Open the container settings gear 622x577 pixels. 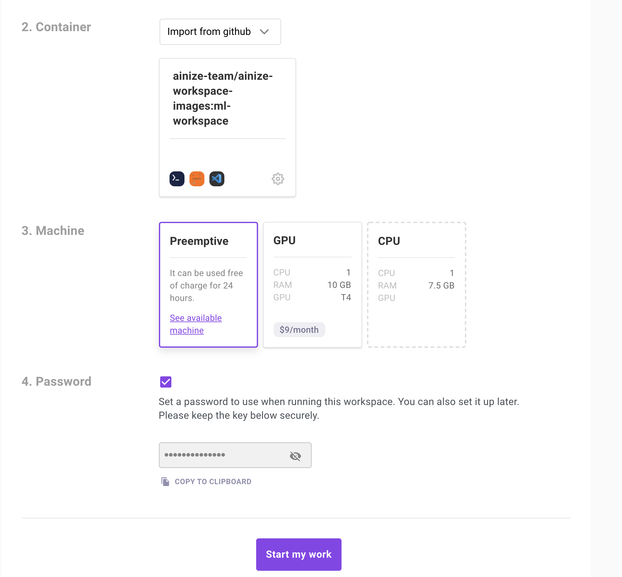pos(278,179)
